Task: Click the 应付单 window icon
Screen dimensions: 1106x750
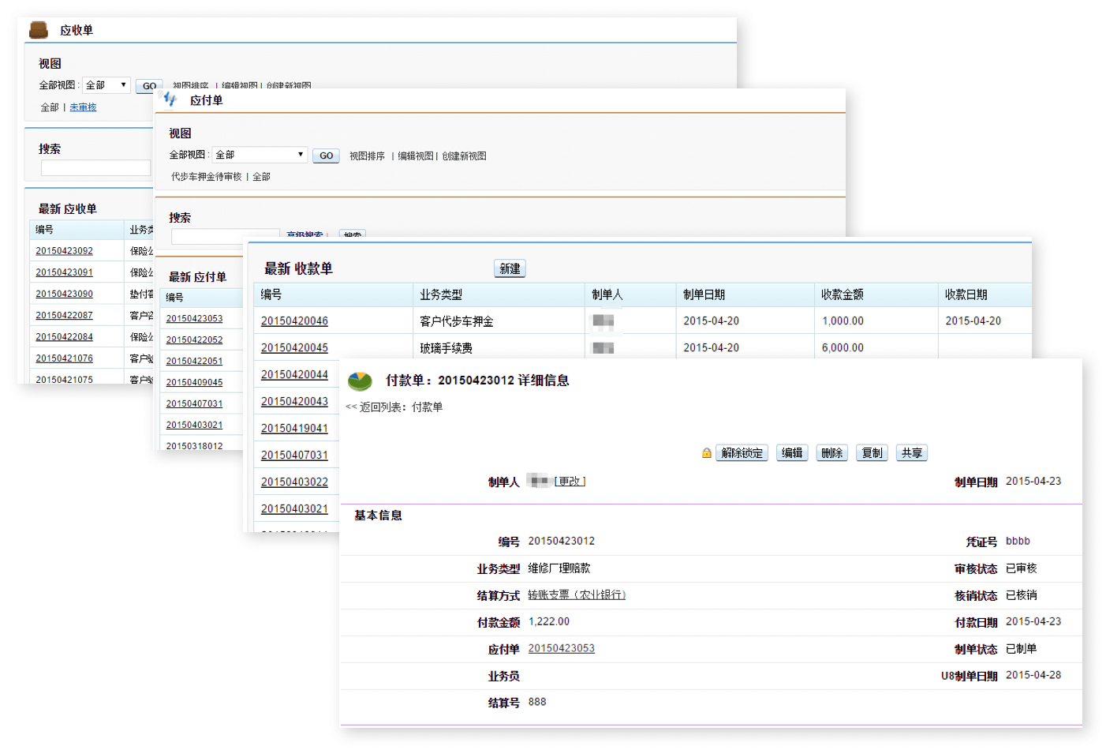Action: pyautogui.click(x=169, y=99)
